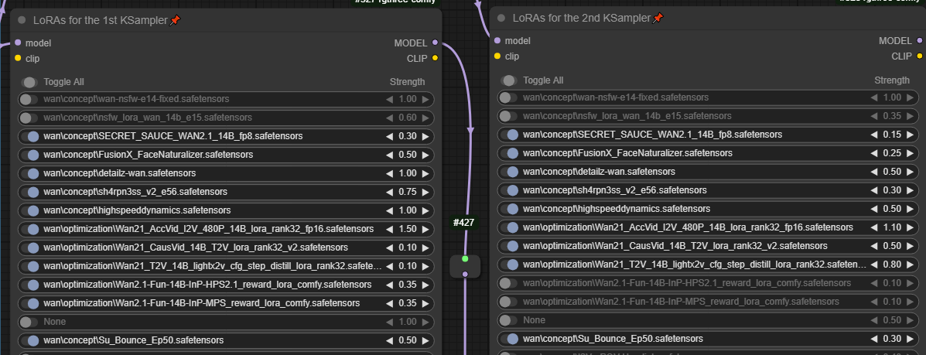Click lightx2v LoRA name in 1st KSampler node
The height and width of the screenshot is (355, 926).
(x=213, y=266)
